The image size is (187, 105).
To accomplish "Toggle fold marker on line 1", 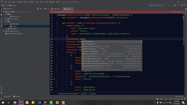I will click(x=57, y=15).
